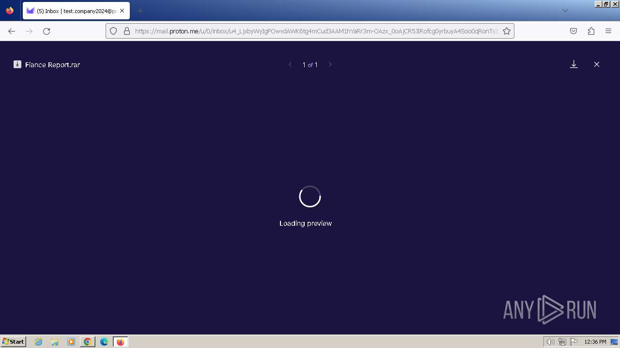620x348 pixels.
Task: Open the Windows Start menu
Action: [14, 342]
